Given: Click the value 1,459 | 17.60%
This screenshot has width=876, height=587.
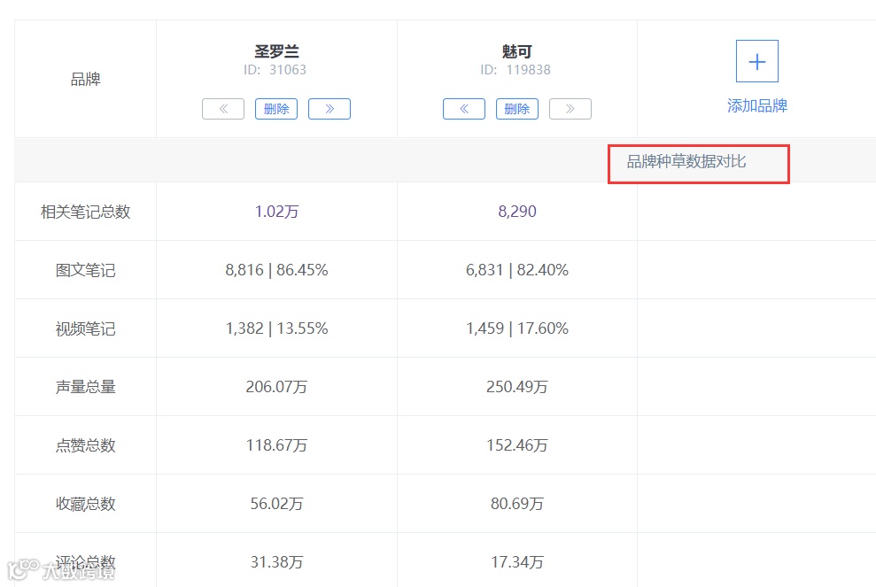Looking at the screenshot, I should click(x=517, y=328).
